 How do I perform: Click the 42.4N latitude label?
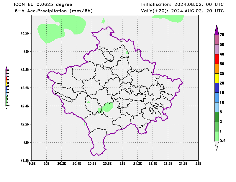tap(25, 106)
